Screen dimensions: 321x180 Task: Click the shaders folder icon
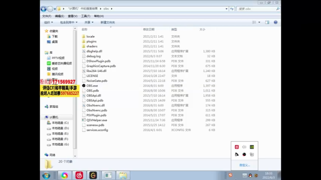pyautogui.click(x=84, y=46)
